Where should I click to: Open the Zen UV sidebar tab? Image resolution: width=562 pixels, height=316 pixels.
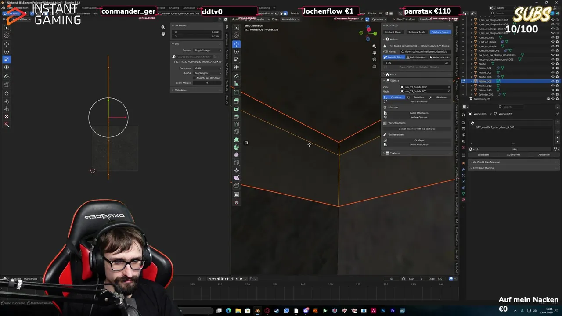tap(227, 100)
